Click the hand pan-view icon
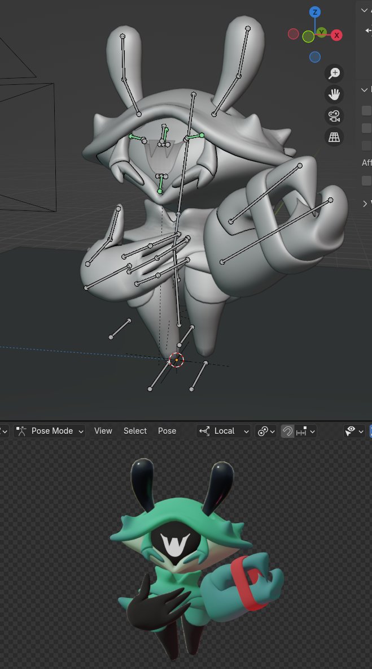Screen dimensions: 372x669 click(x=334, y=94)
